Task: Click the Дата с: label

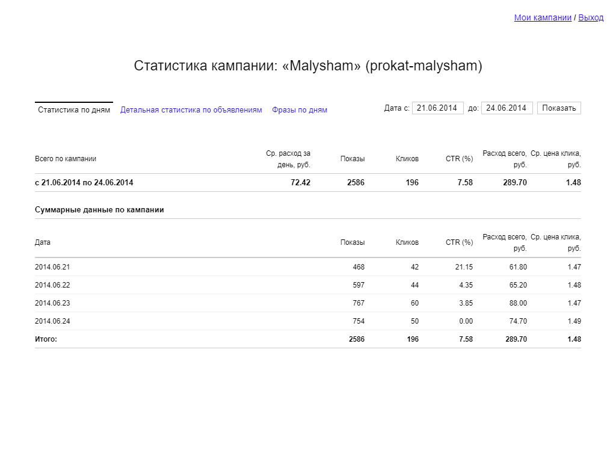Action: (397, 108)
